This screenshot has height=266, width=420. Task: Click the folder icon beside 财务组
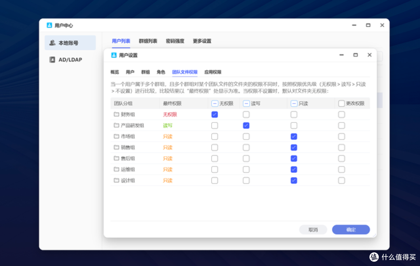point(116,115)
